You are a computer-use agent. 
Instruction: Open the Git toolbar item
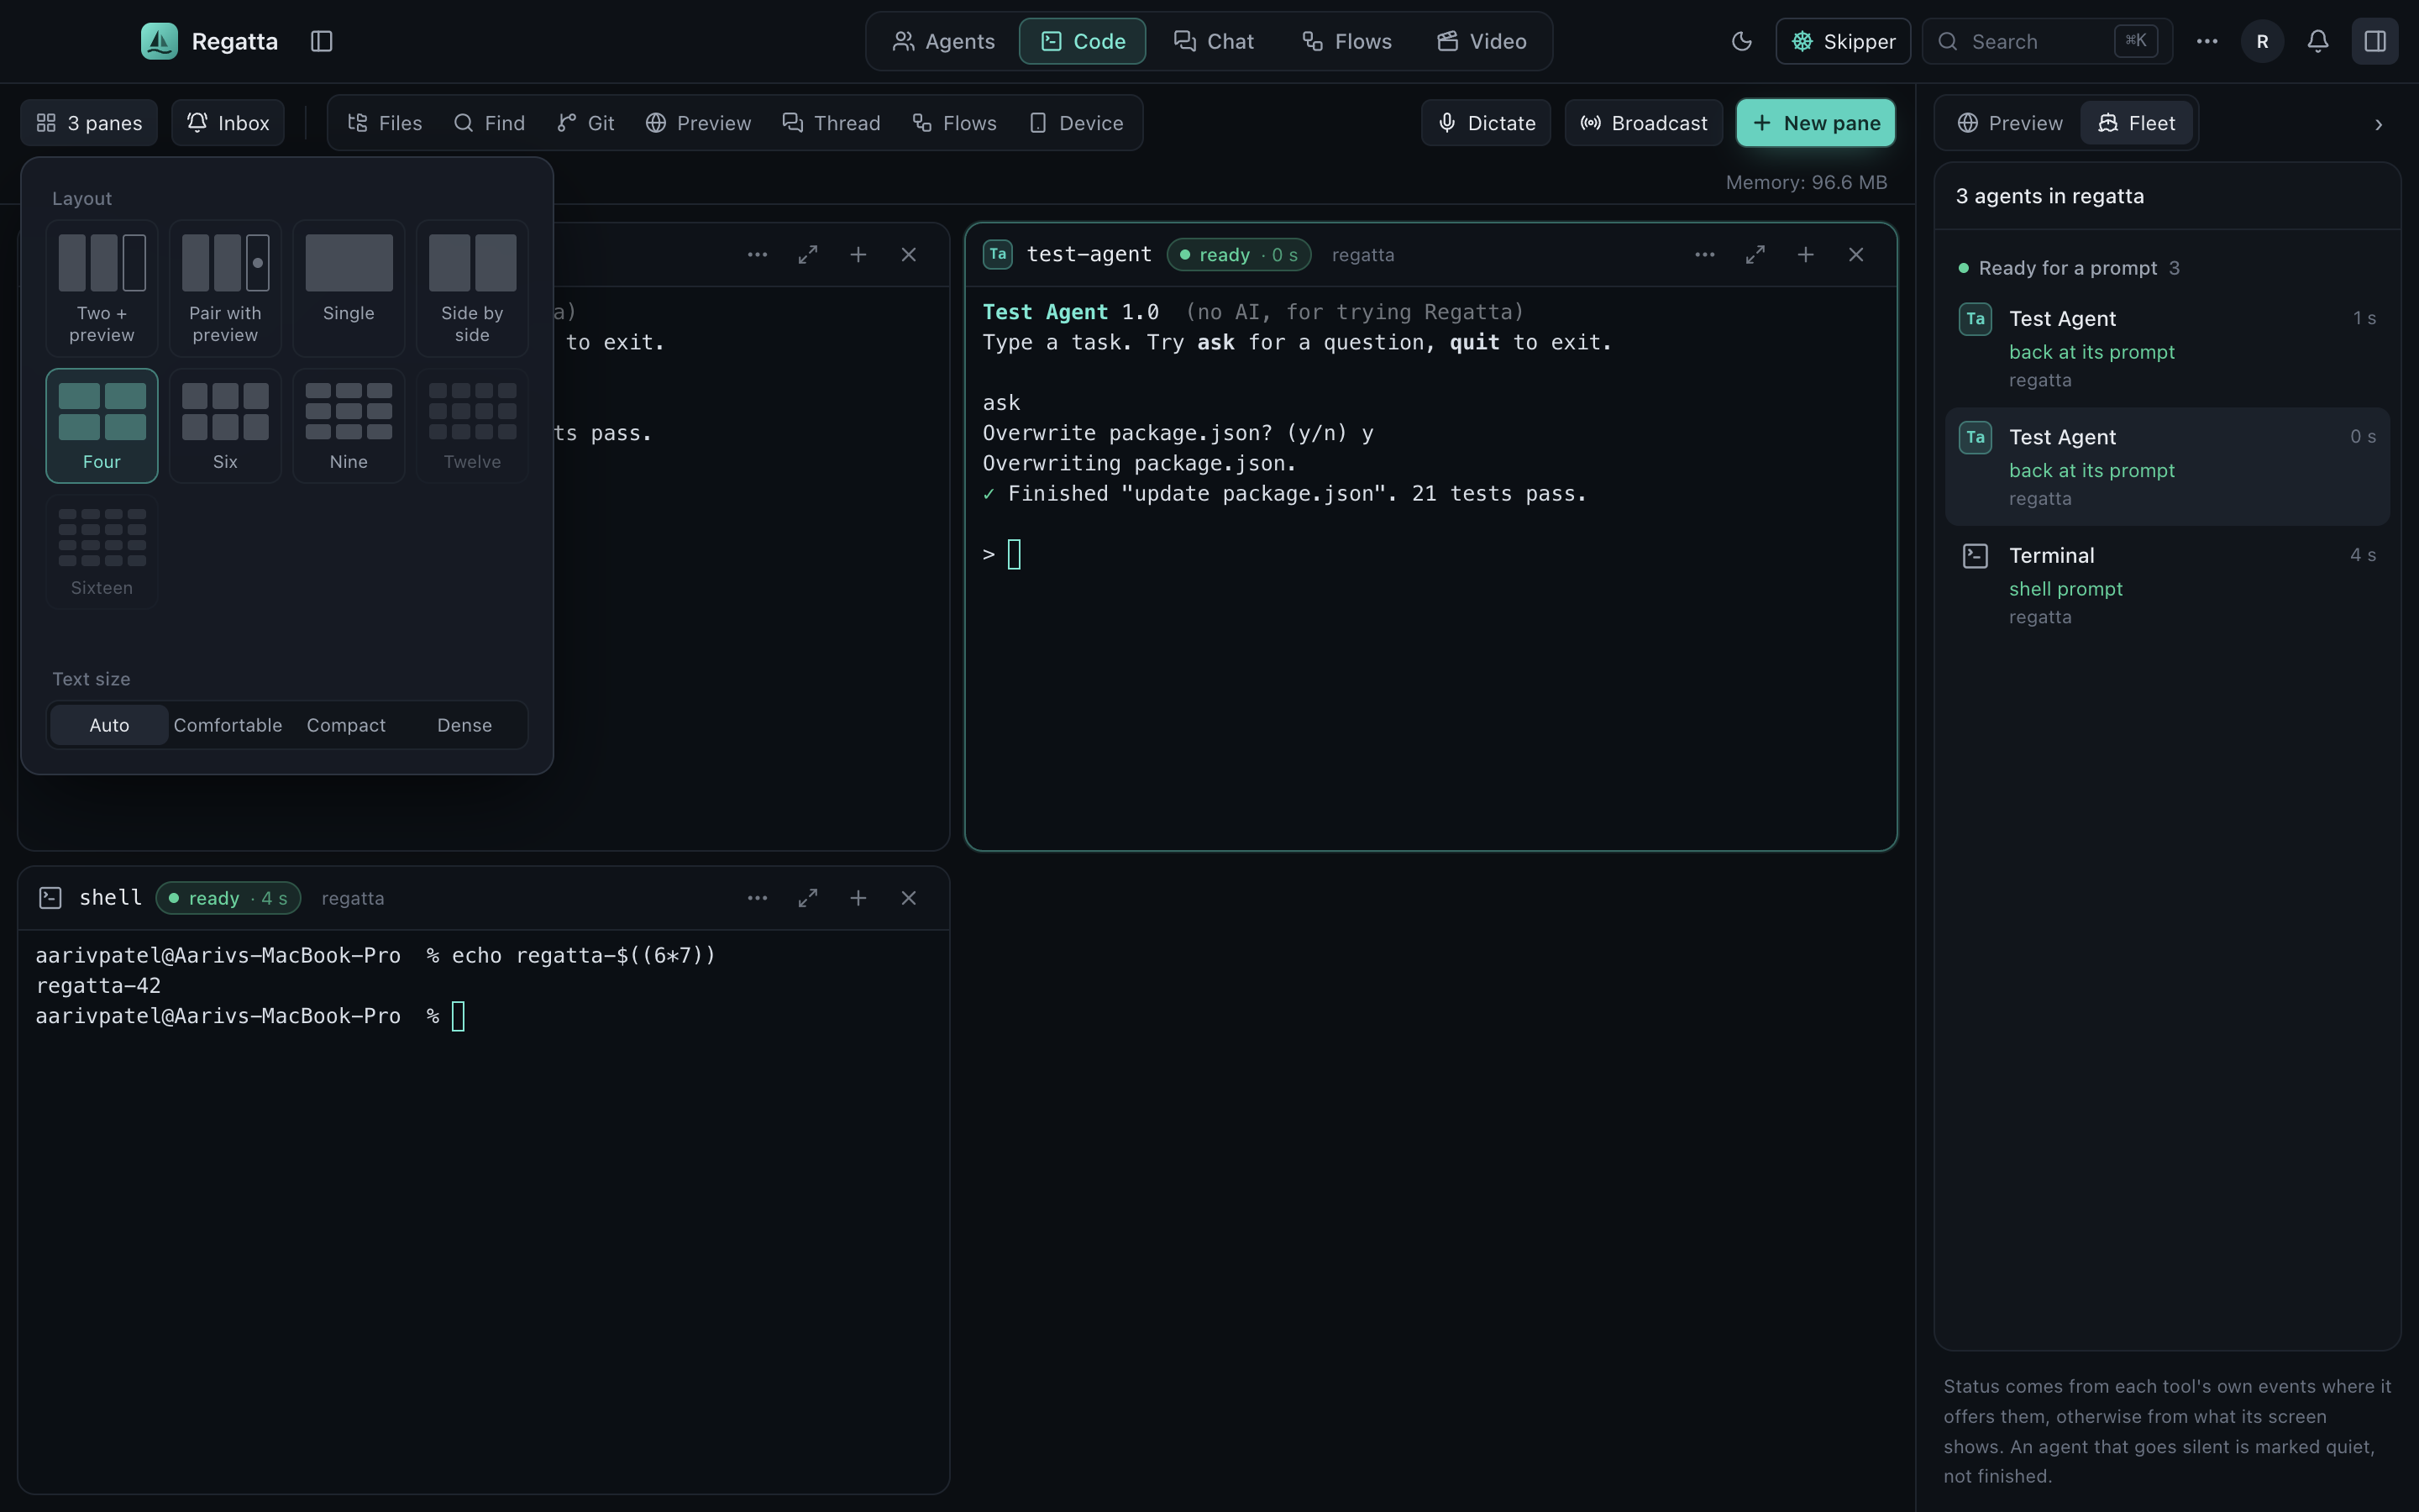click(585, 123)
